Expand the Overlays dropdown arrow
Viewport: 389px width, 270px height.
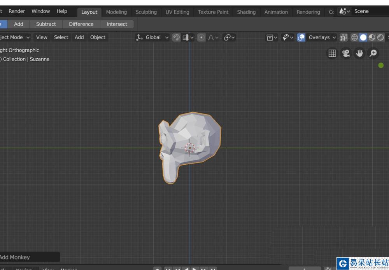click(x=334, y=37)
